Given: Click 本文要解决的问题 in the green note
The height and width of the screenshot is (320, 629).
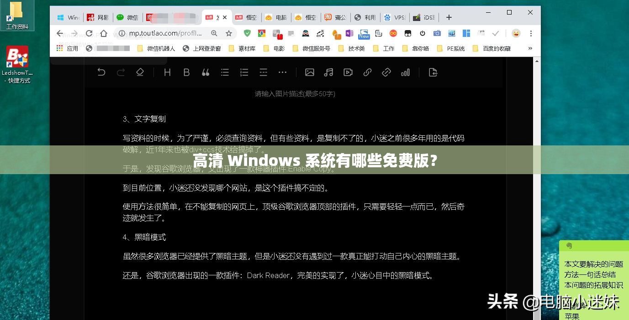Looking at the screenshot, I should (x=593, y=264).
